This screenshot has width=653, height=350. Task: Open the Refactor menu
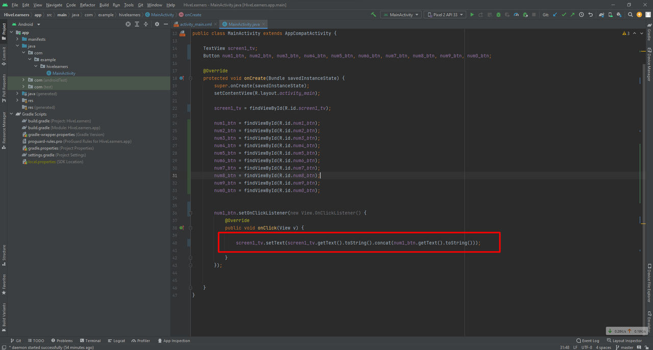[88, 5]
